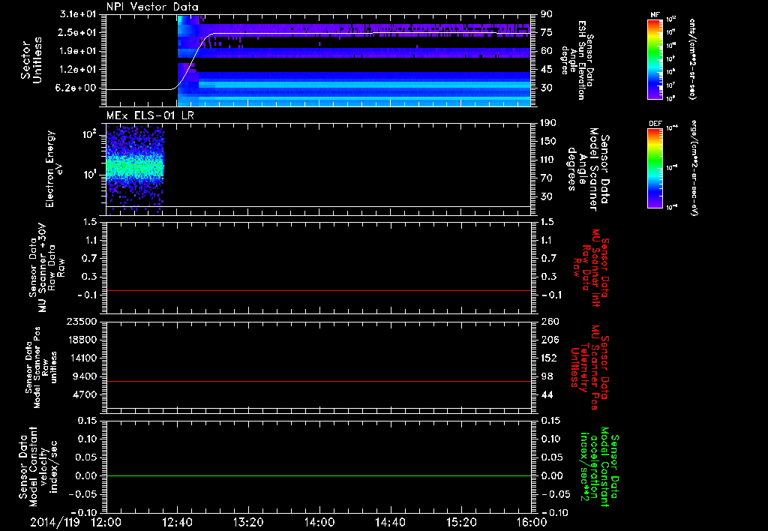Click the 90 degree Sun elevation tick

[x=546, y=14]
